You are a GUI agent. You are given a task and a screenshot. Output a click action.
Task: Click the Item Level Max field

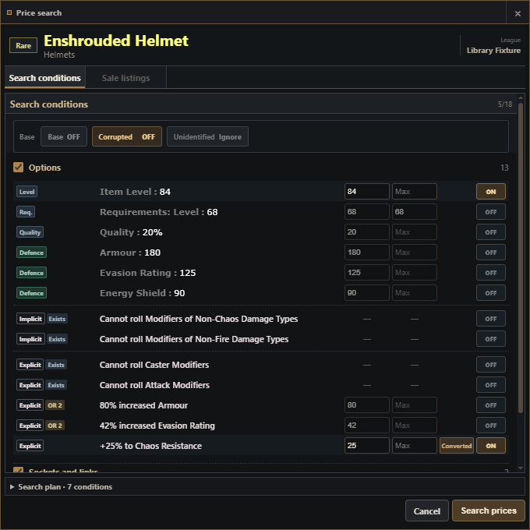coord(415,192)
